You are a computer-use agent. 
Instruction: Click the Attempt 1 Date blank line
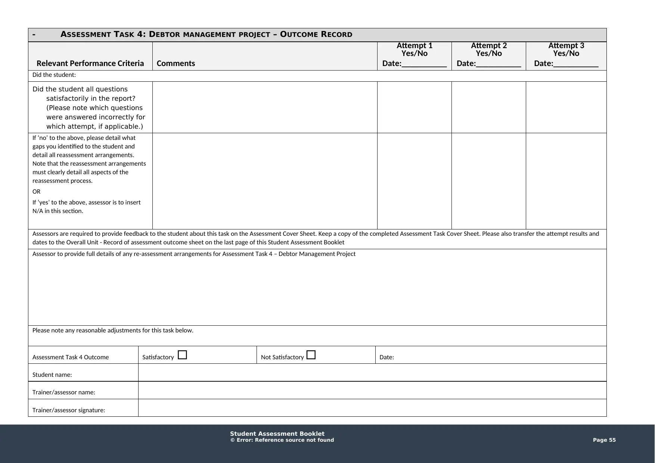(424, 64)
